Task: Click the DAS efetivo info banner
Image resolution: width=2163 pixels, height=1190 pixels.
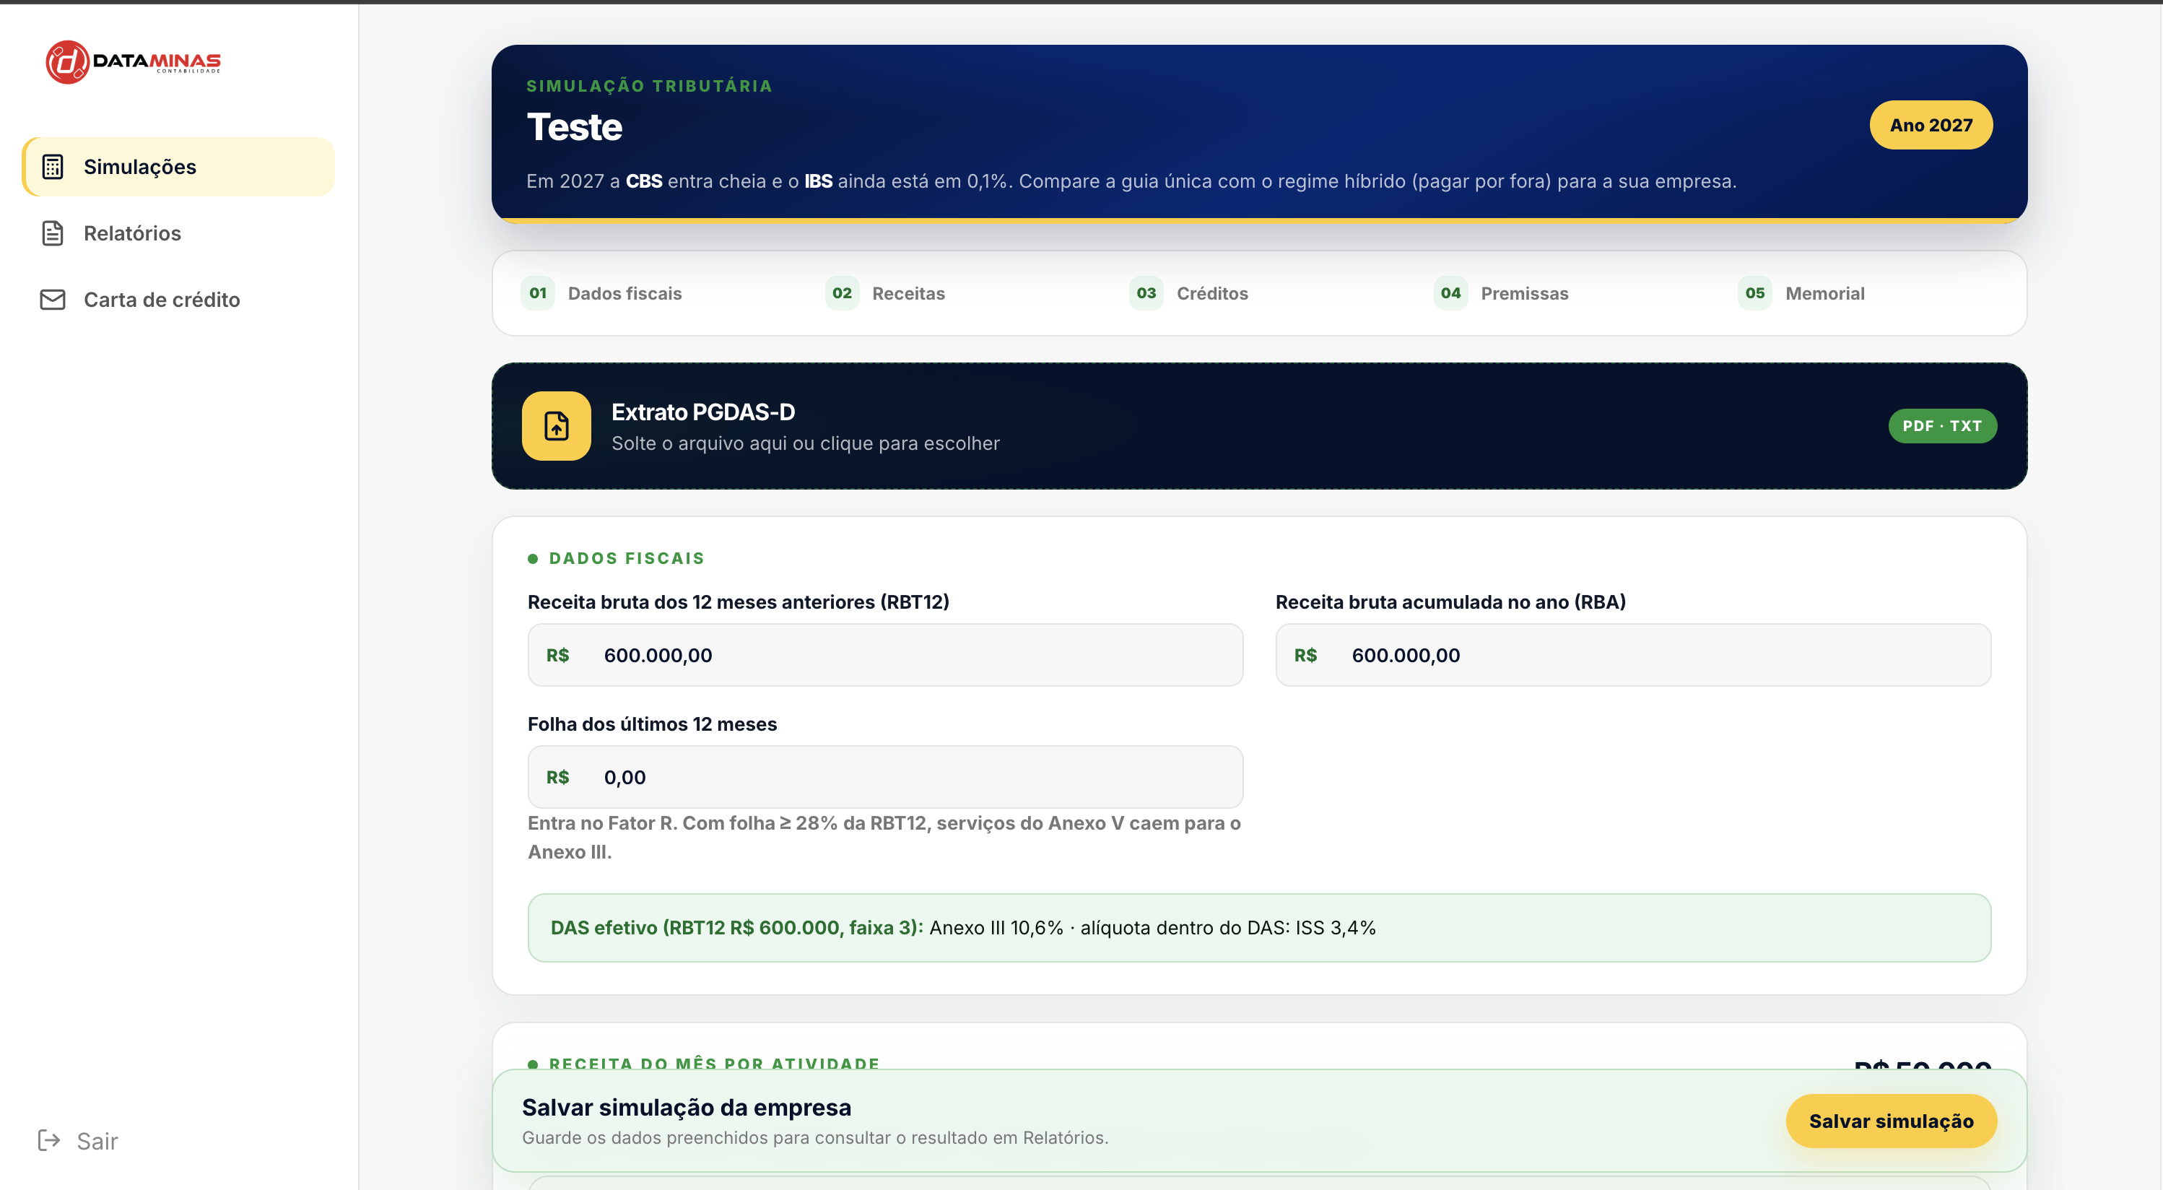Action: (1260, 928)
